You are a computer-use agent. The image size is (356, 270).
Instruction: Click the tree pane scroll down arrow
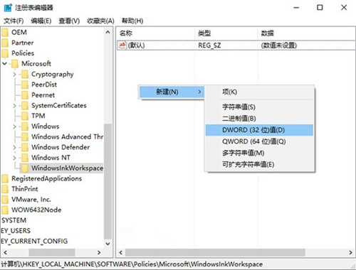click(108, 244)
